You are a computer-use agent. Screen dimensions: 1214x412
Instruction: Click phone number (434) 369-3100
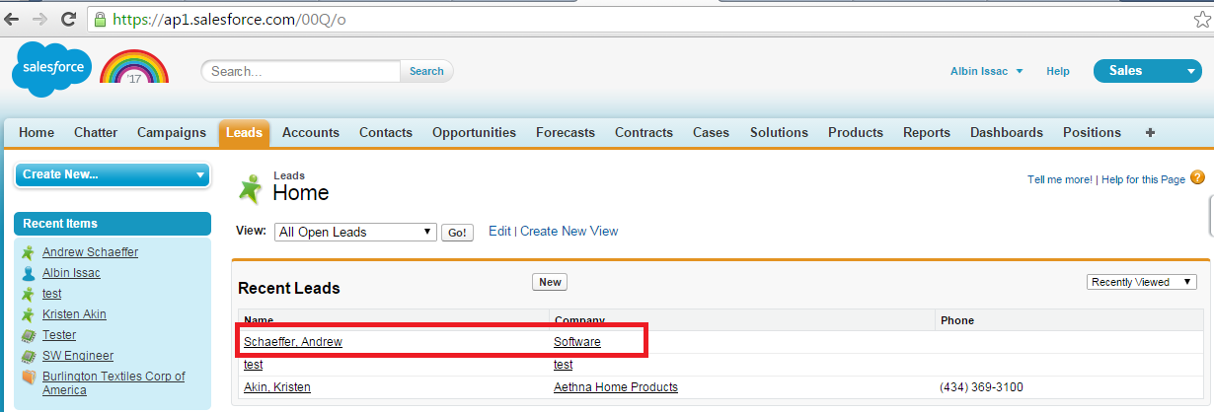tap(981, 387)
